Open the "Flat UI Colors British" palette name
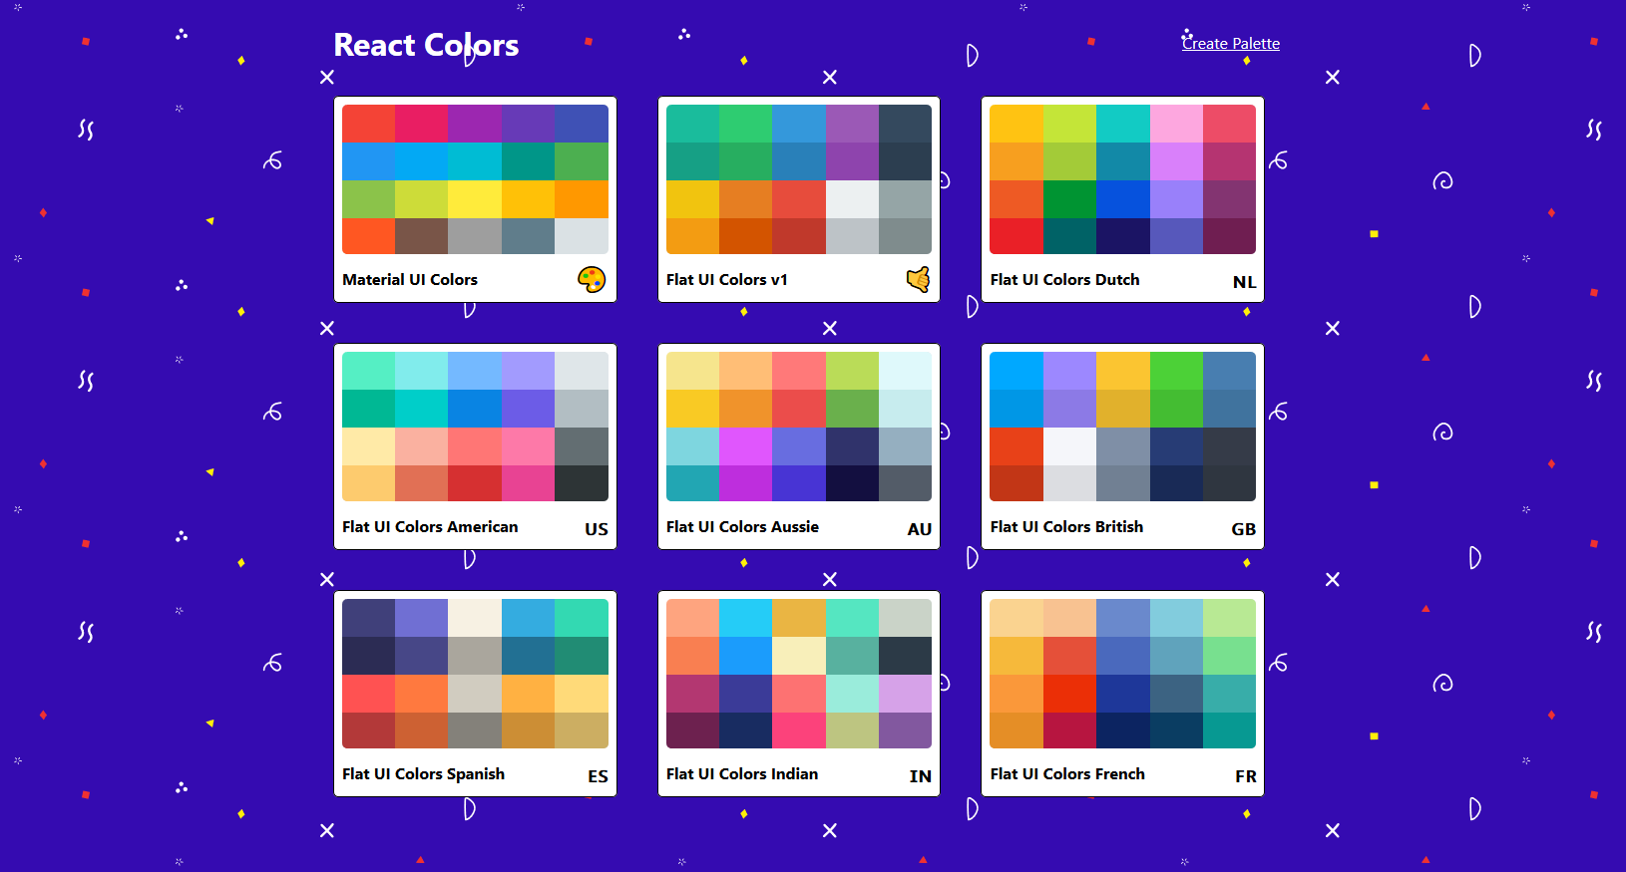This screenshot has width=1626, height=872. click(x=1066, y=527)
